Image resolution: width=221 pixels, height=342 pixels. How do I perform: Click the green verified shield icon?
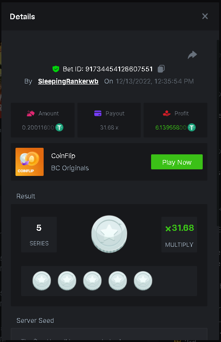click(56, 69)
